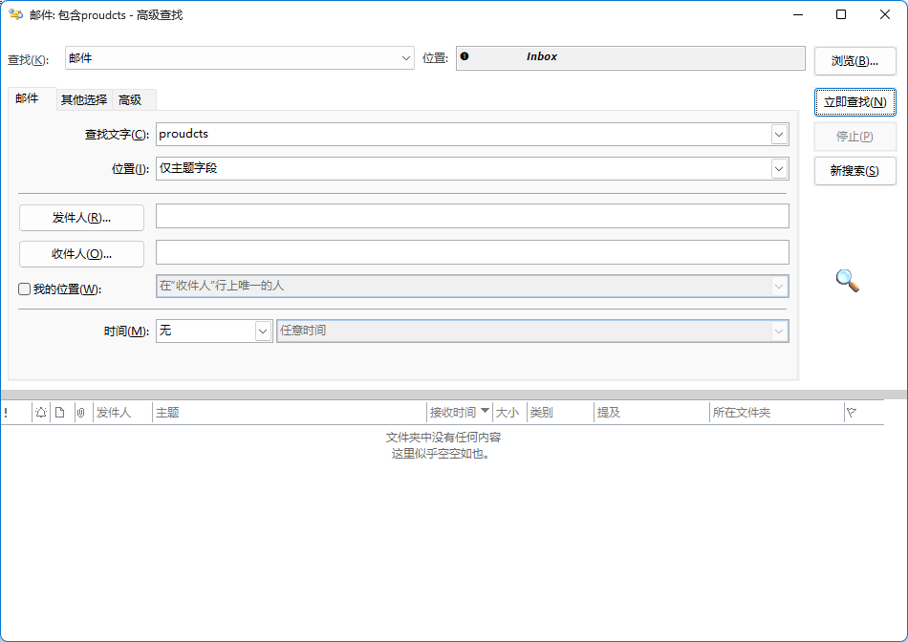Click the 发件人 button
This screenshot has width=908, height=642.
pyautogui.click(x=81, y=218)
